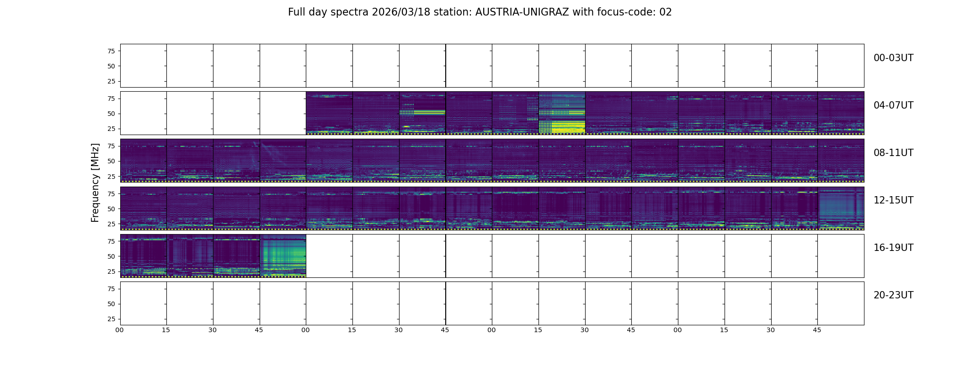Image resolution: width=960 pixels, height=365 pixels.
Task: Click the 25 tick label of the 08-11UT row
Action: pos(111,176)
